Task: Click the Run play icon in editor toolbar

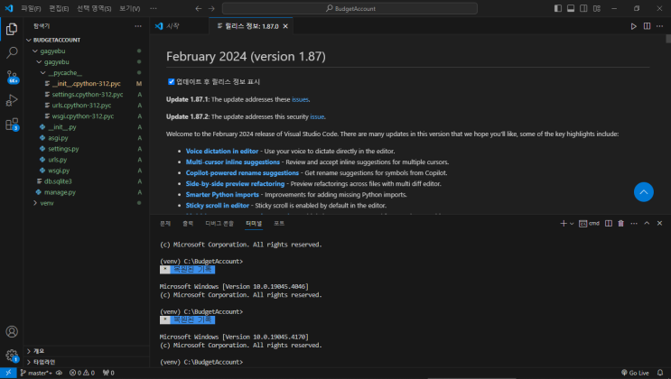Action: coord(633,26)
